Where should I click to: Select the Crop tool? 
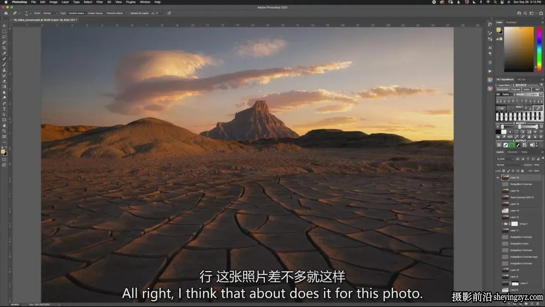[4, 48]
